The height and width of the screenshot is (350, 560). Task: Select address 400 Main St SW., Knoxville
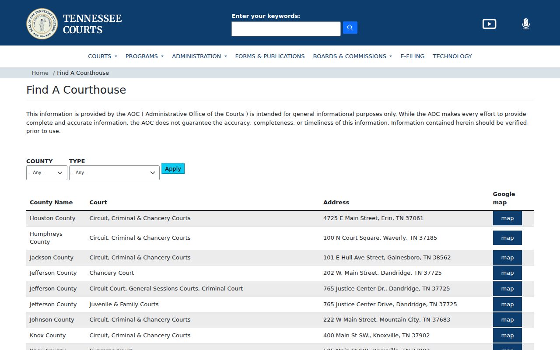point(376,335)
